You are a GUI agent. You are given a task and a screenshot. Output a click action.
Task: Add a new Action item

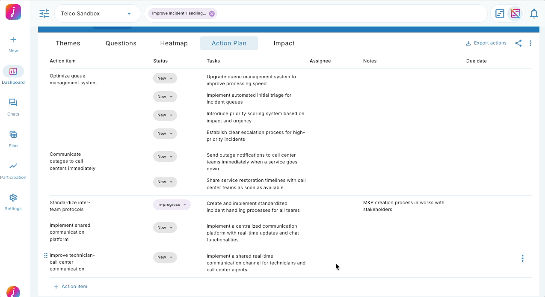pyautogui.click(x=71, y=286)
